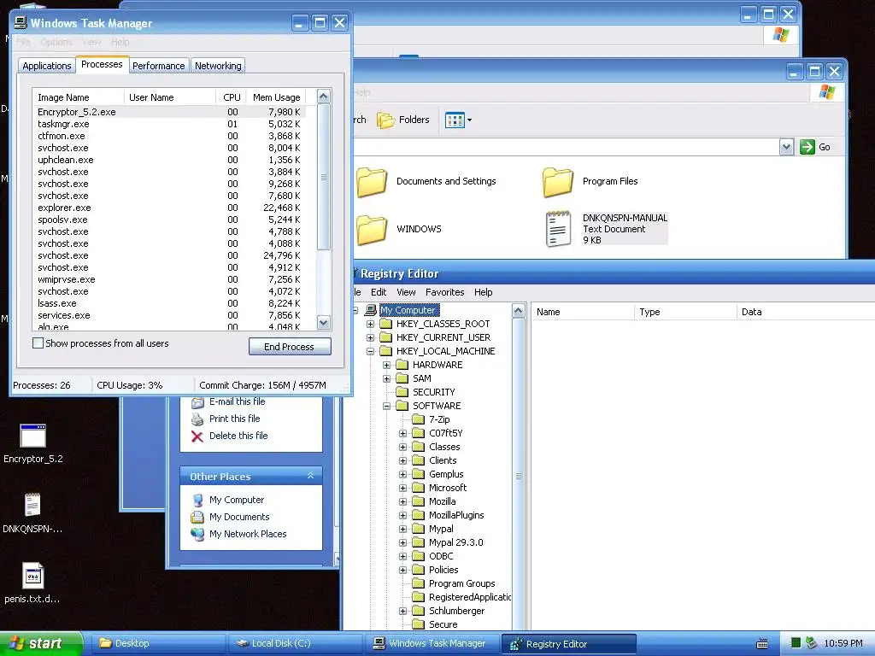Viewport: 875px width, 656px height.
Task: Select explorer.exe in process list
Action: point(169,208)
